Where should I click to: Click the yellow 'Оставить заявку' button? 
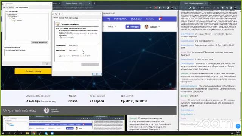pyautogui.click(x=33, y=71)
